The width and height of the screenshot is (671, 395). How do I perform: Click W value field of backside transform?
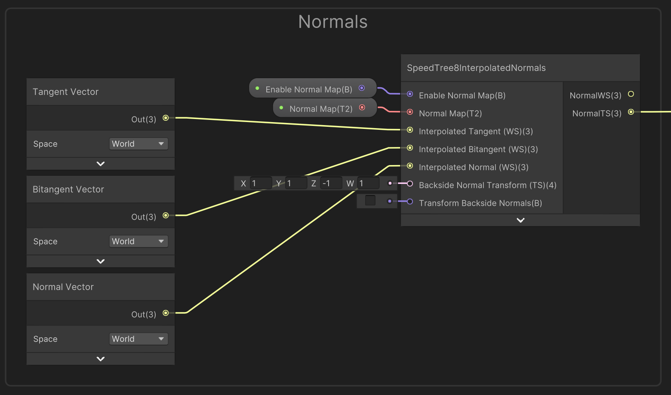[368, 184]
